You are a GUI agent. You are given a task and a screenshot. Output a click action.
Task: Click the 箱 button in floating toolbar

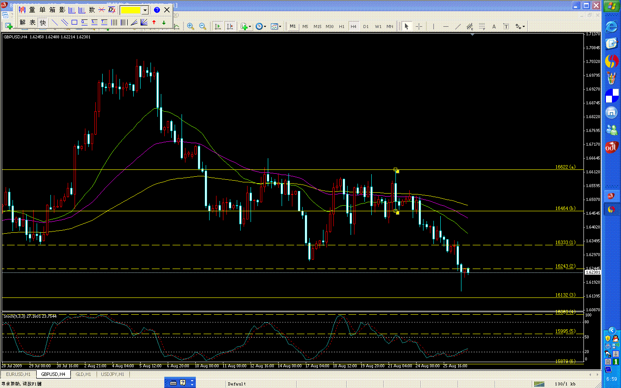[52, 10]
